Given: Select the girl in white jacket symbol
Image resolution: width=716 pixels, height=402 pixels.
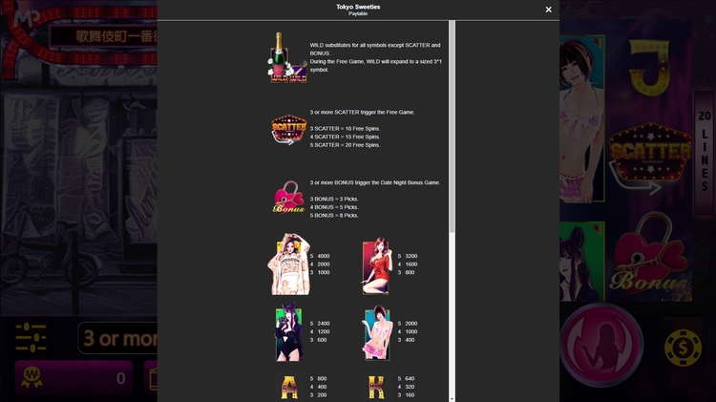Looking at the screenshot, I should pyautogui.click(x=288, y=264).
